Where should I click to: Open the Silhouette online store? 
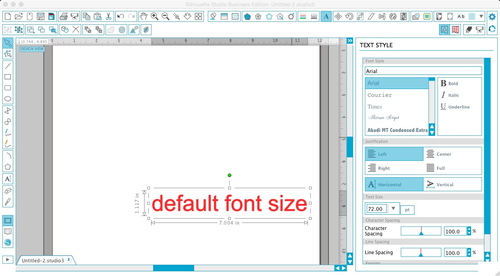(8, 242)
